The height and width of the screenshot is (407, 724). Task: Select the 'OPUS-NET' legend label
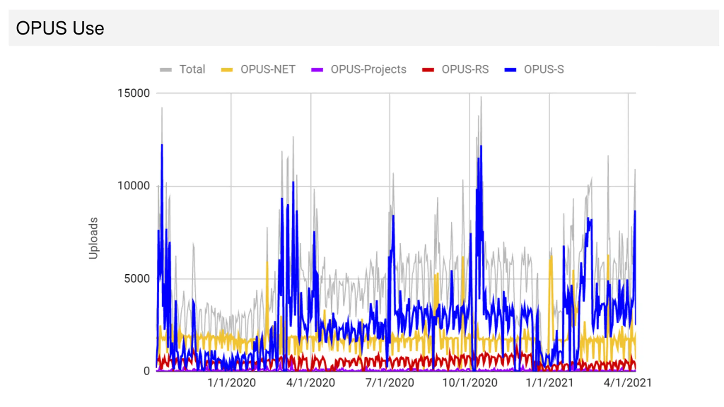click(268, 69)
